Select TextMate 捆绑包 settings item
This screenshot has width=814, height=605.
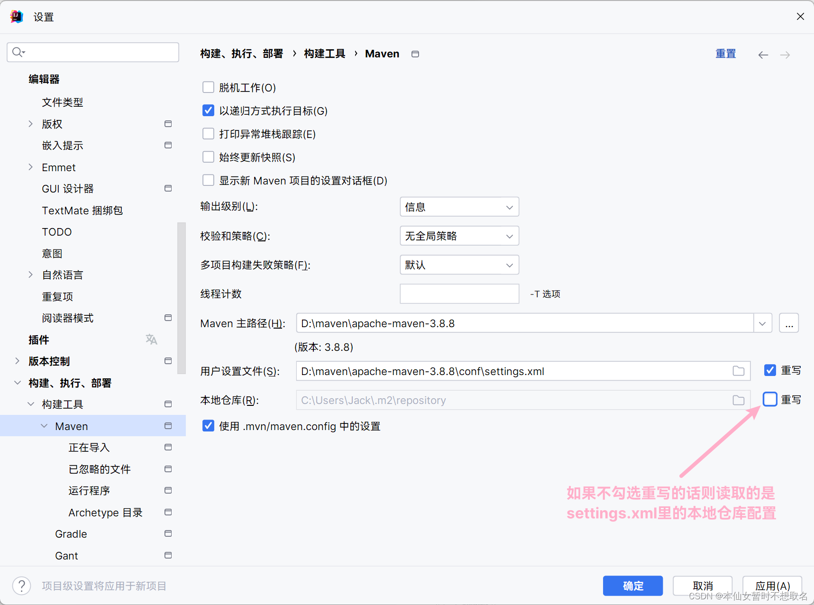(82, 210)
